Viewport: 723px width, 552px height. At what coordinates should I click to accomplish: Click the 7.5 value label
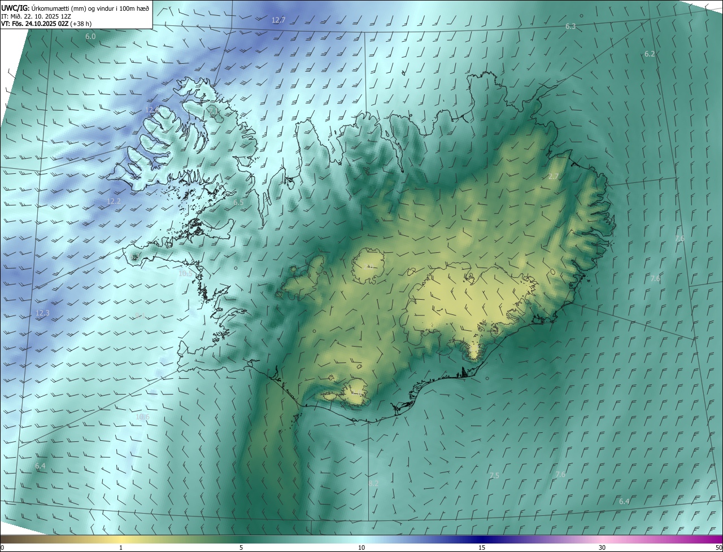point(494,476)
